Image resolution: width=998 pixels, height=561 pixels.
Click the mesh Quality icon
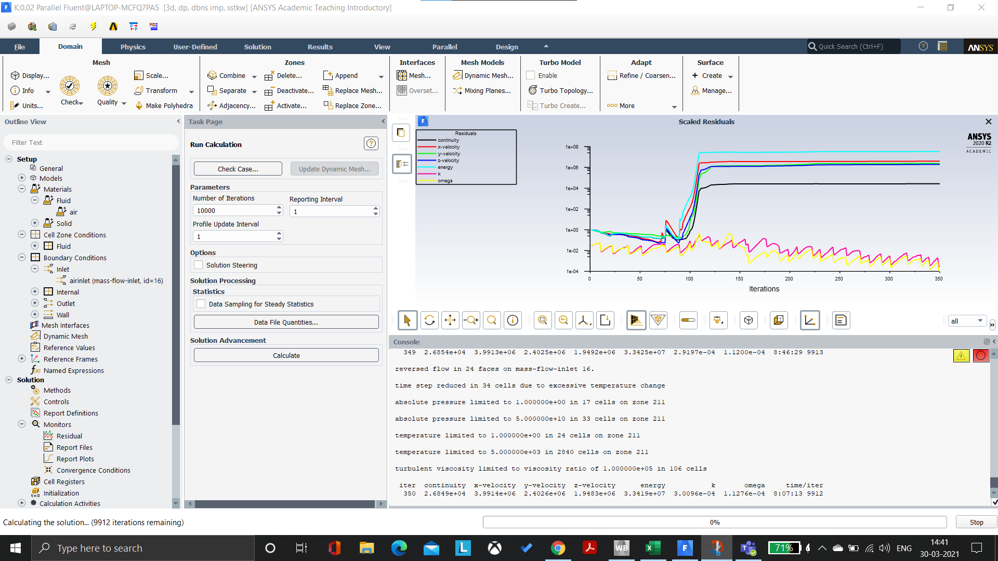pyautogui.click(x=108, y=86)
